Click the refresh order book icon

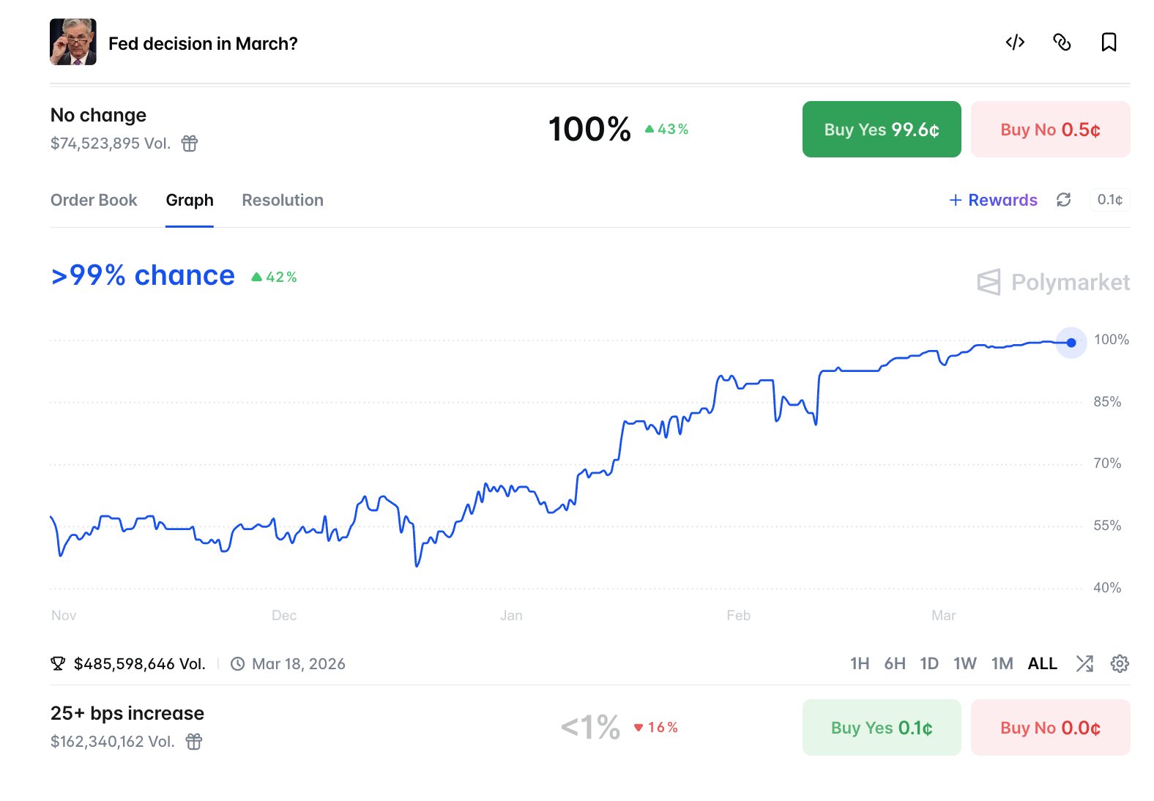(x=1063, y=200)
